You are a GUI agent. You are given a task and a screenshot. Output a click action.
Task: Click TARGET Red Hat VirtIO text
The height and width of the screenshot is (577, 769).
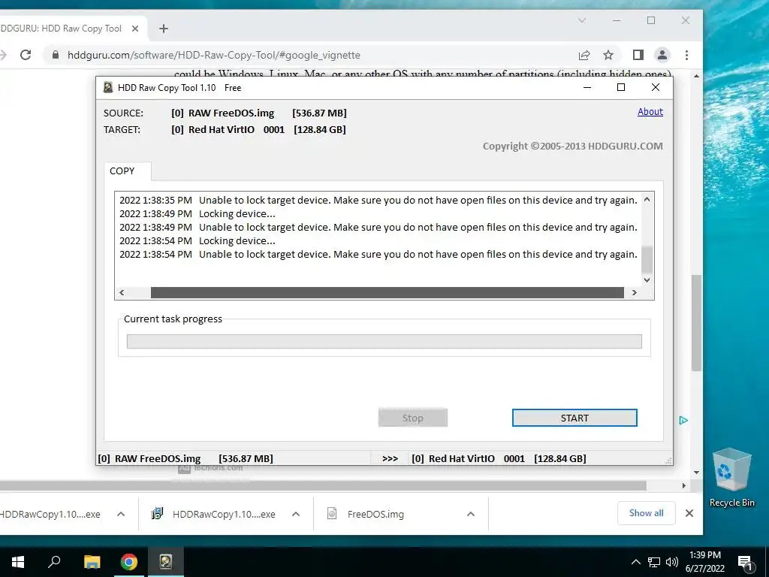222,129
